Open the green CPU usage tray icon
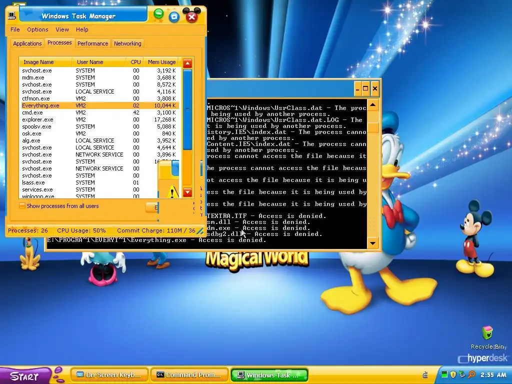This screenshot has height=384, width=512. [444, 374]
